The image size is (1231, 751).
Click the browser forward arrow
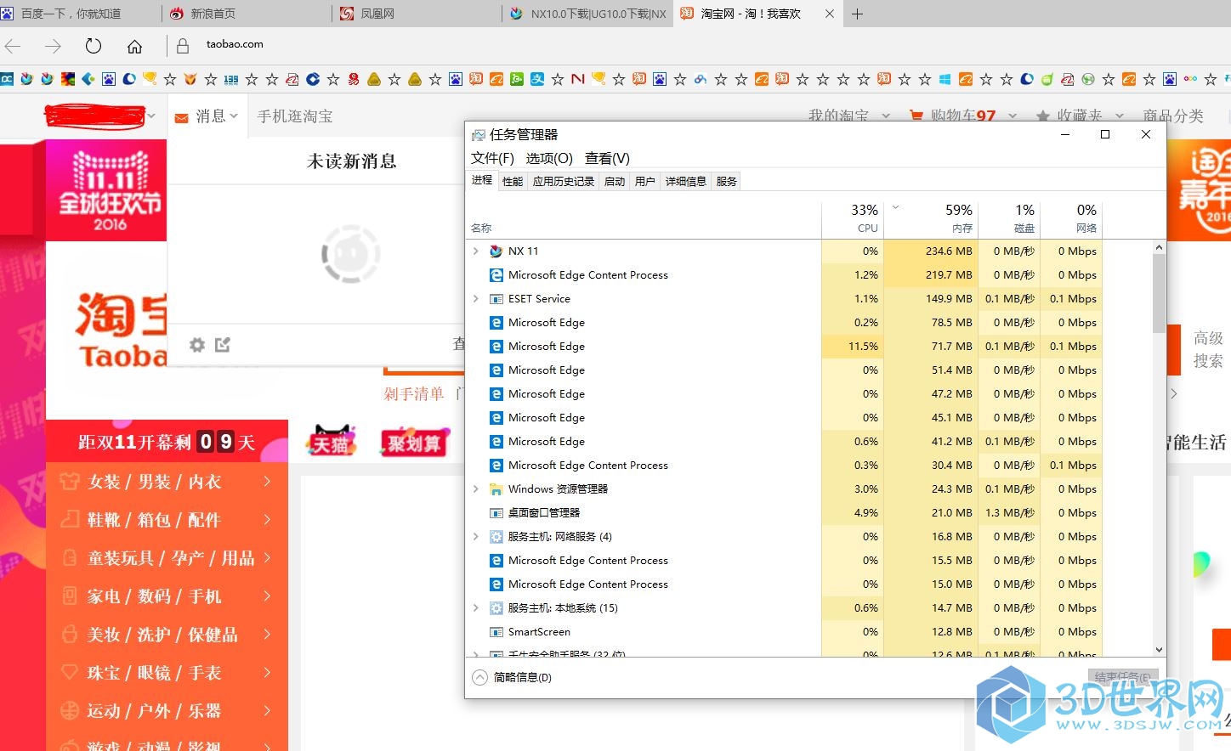pos(53,46)
